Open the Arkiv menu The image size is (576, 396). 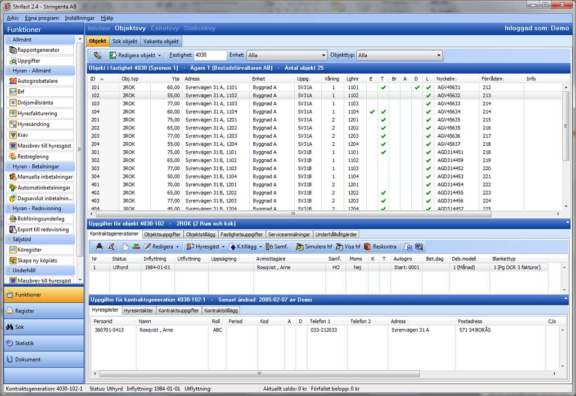point(12,17)
